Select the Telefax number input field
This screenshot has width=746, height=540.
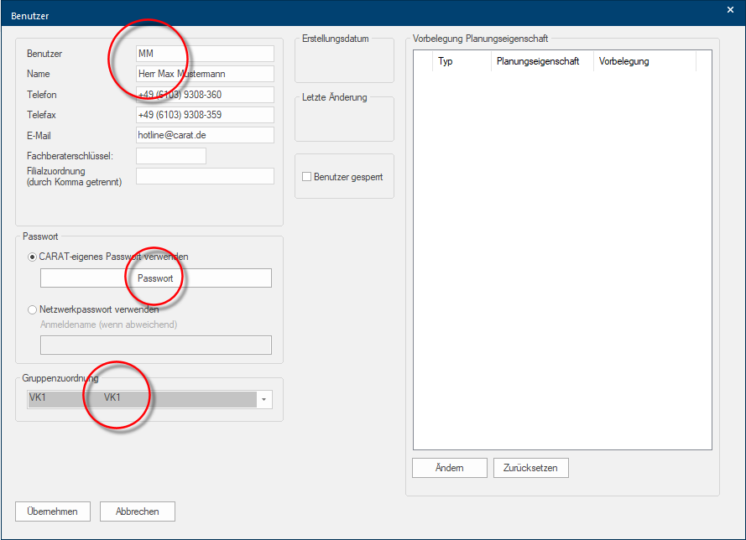[x=205, y=115]
